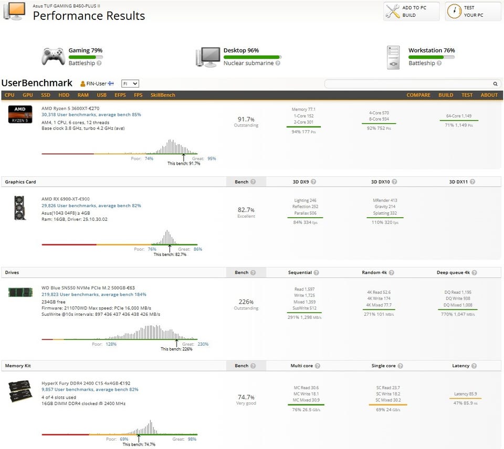Open help icon next to Workstation Battleship

pyautogui.click(x=439, y=63)
